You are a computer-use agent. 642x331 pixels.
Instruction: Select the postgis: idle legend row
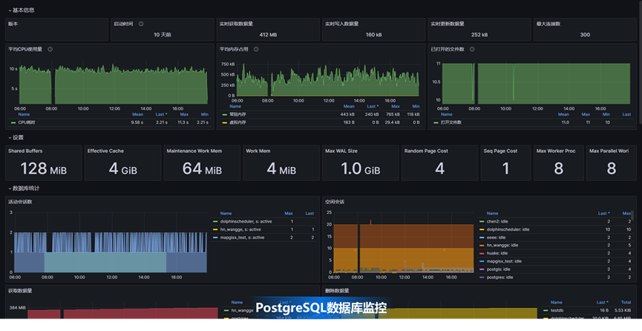(554, 269)
